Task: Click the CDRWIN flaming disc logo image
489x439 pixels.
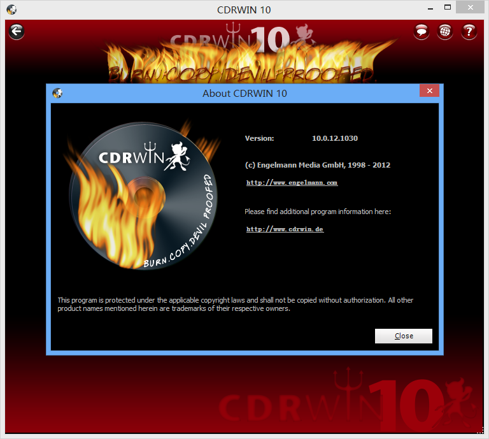Action: click(142, 194)
